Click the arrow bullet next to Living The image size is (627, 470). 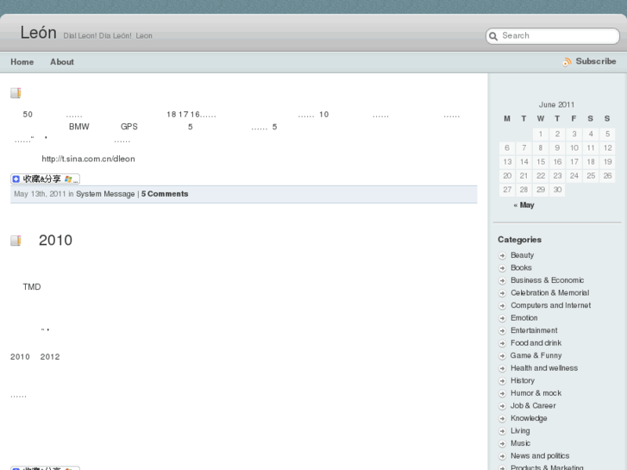[502, 431]
